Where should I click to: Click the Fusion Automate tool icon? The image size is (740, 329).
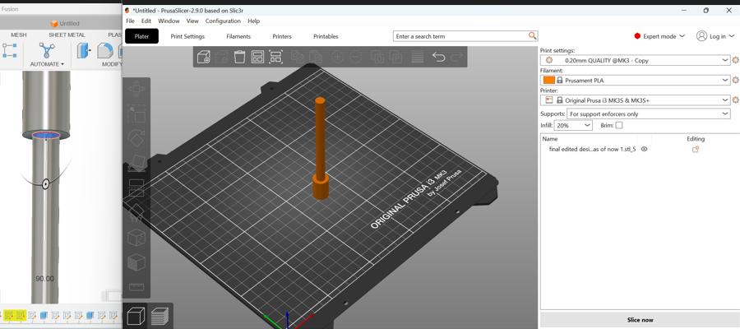coord(47,50)
